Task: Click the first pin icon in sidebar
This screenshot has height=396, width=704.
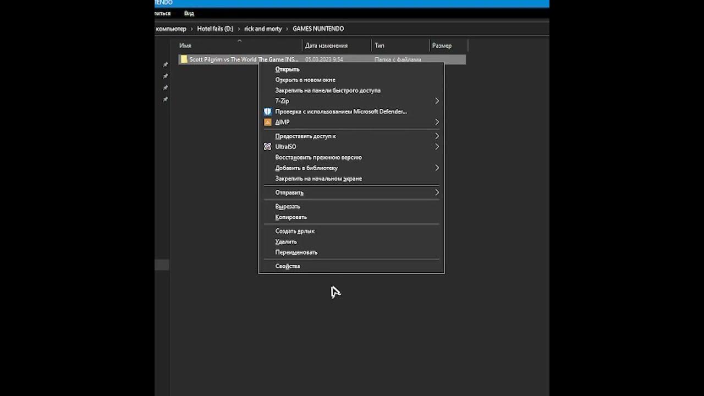Action: 166,65
